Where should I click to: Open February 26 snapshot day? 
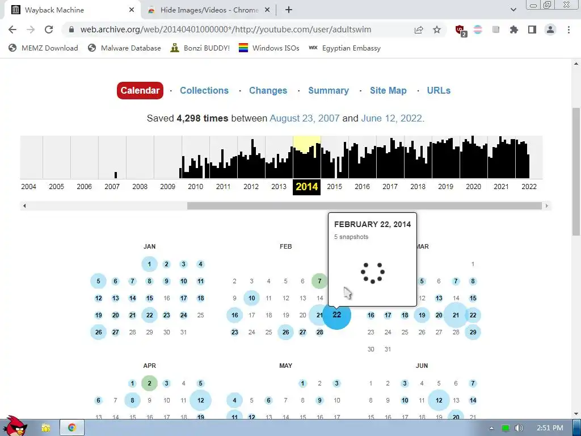(x=286, y=332)
